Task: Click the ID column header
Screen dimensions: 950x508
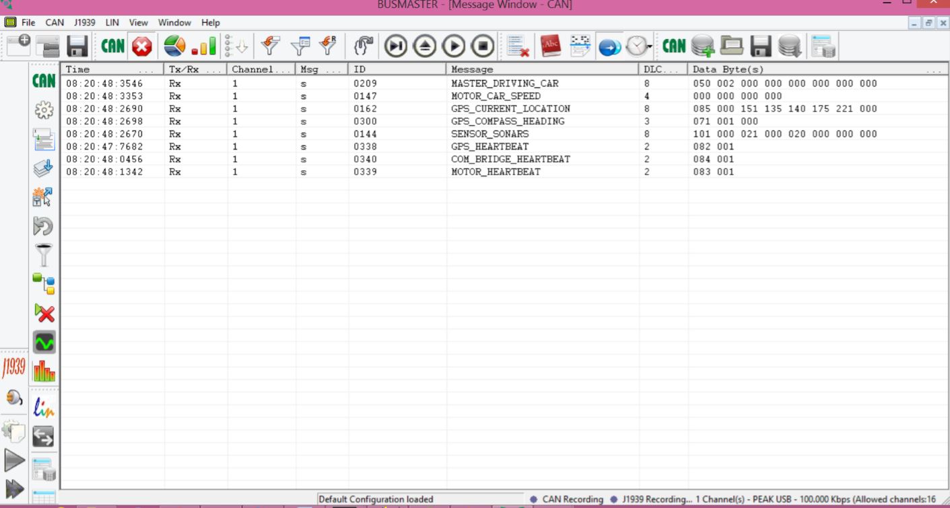Action: (397, 69)
